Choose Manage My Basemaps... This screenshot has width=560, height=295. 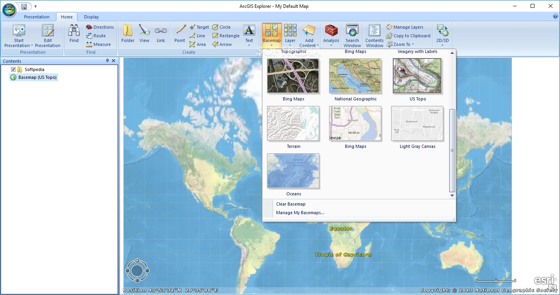click(300, 213)
